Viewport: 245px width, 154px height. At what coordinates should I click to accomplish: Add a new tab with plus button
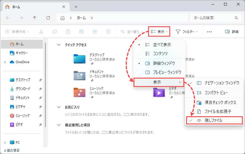(x=76, y=7)
